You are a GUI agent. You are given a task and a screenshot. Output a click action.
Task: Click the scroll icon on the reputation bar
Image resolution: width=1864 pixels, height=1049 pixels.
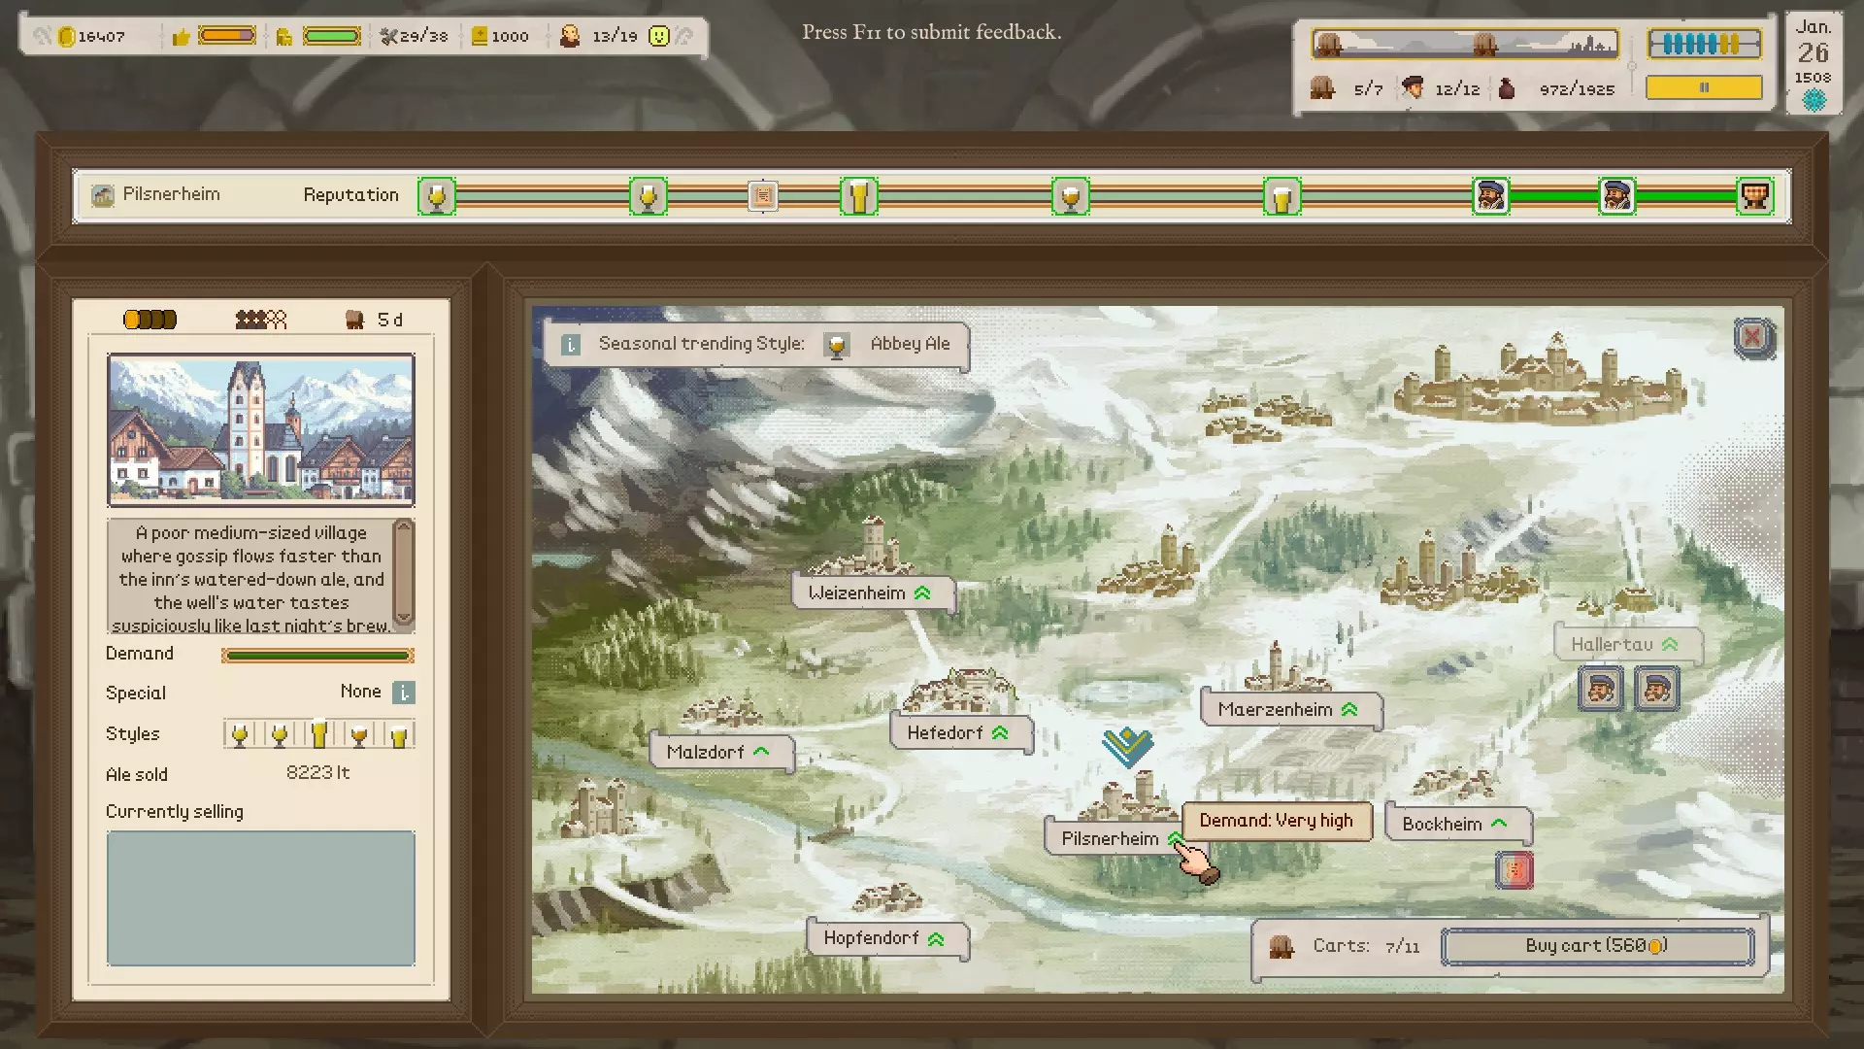[763, 196]
